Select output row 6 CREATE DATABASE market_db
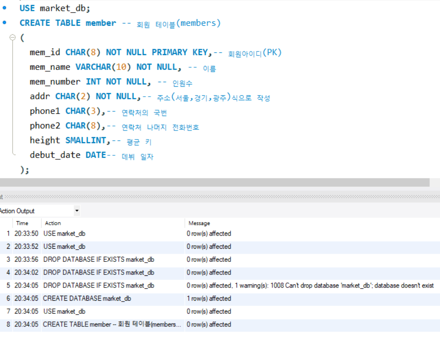The height and width of the screenshot is (339, 440). (220, 298)
